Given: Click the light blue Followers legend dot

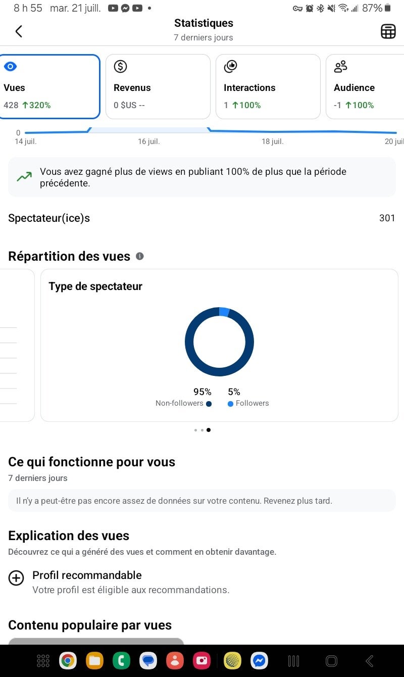Looking at the screenshot, I should pyautogui.click(x=230, y=404).
